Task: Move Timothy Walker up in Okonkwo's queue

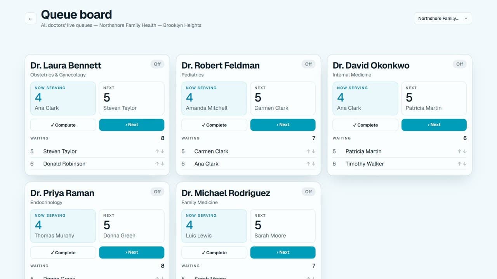Action: (460, 164)
